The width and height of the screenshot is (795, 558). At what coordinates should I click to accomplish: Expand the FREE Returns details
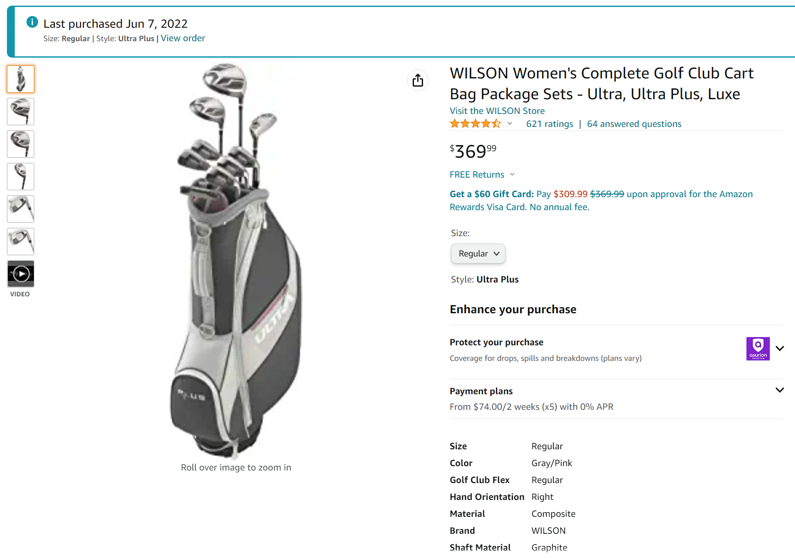[512, 175]
